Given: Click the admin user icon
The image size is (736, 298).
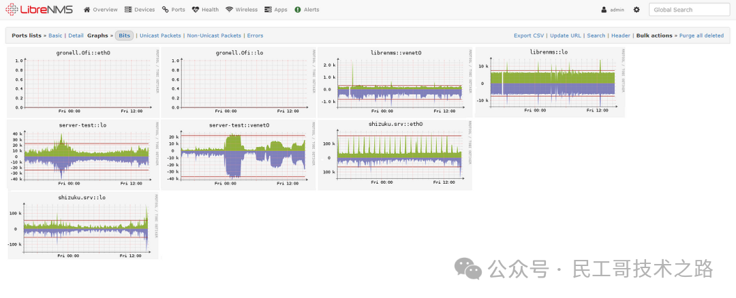Looking at the screenshot, I should [x=604, y=10].
